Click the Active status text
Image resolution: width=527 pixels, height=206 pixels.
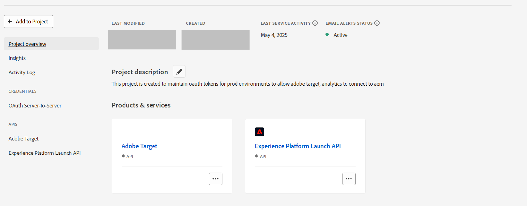341,35
